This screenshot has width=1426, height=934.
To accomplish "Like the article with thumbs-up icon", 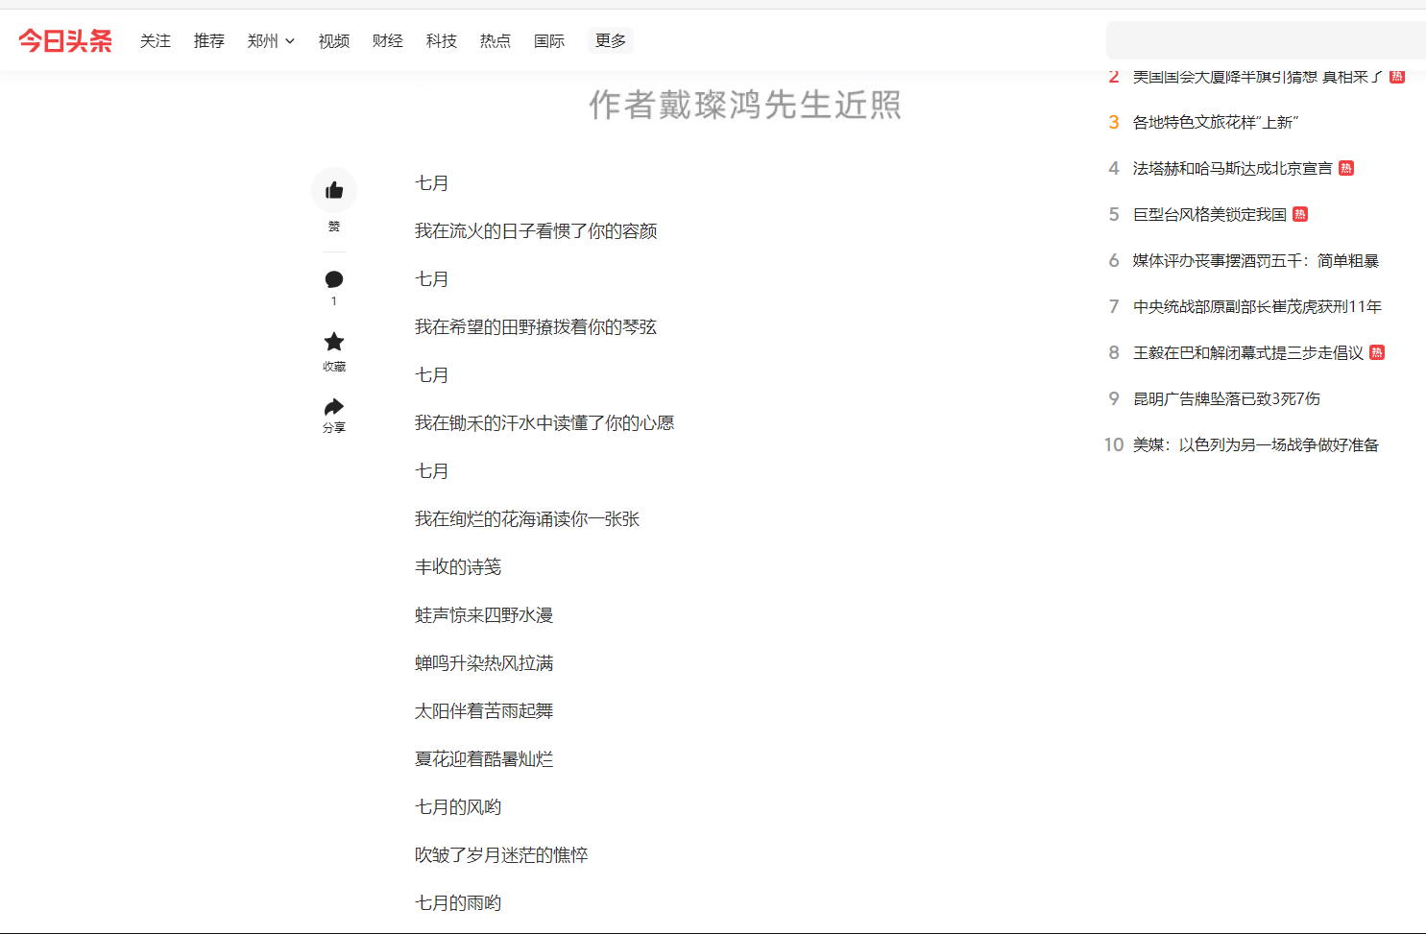I will (x=334, y=190).
